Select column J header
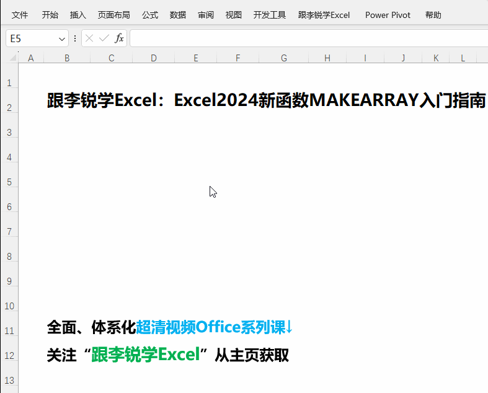 point(403,58)
